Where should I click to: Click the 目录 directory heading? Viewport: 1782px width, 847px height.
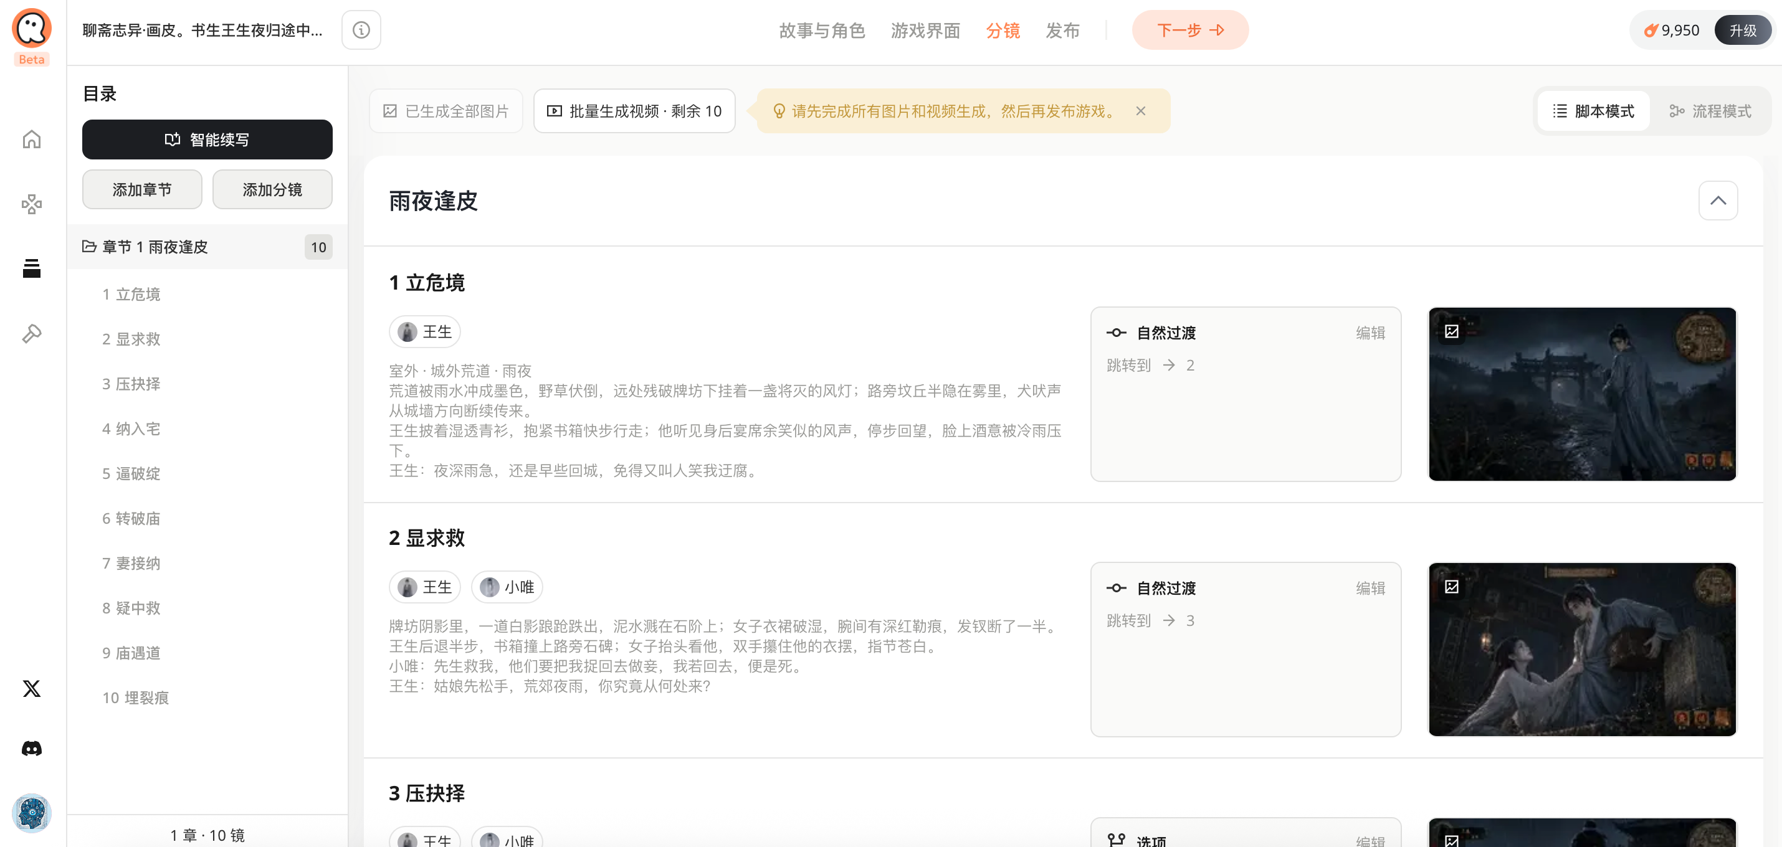[100, 93]
